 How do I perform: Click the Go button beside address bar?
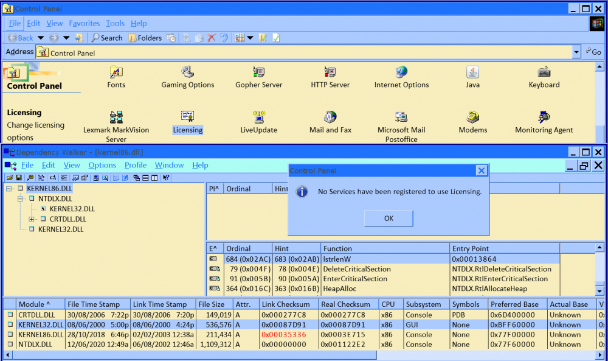(593, 52)
